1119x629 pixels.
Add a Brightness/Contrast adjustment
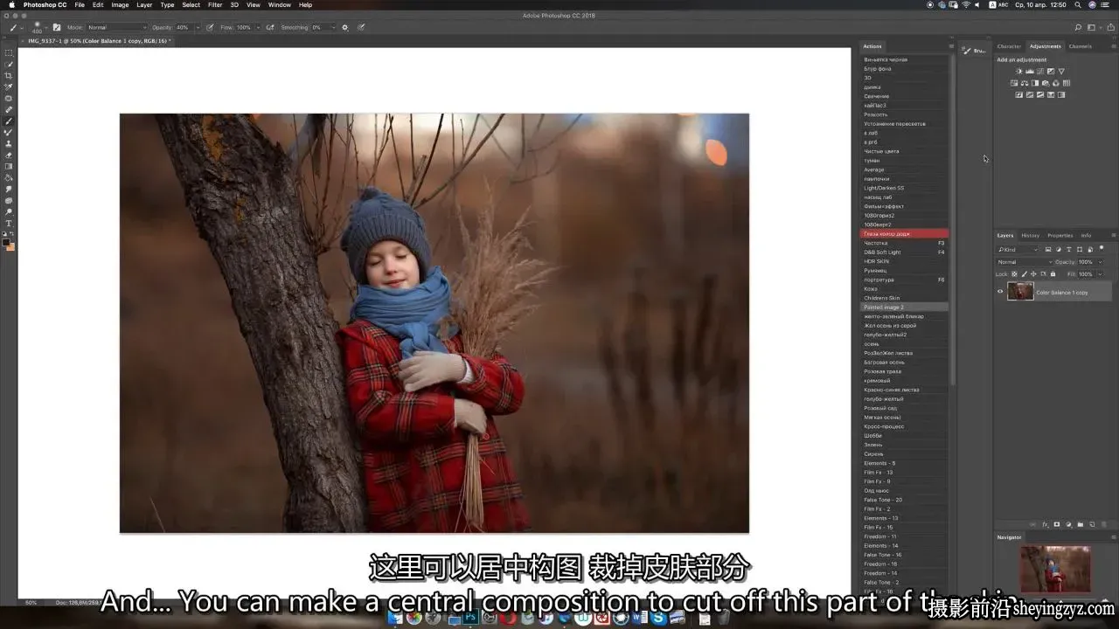click(x=1018, y=72)
